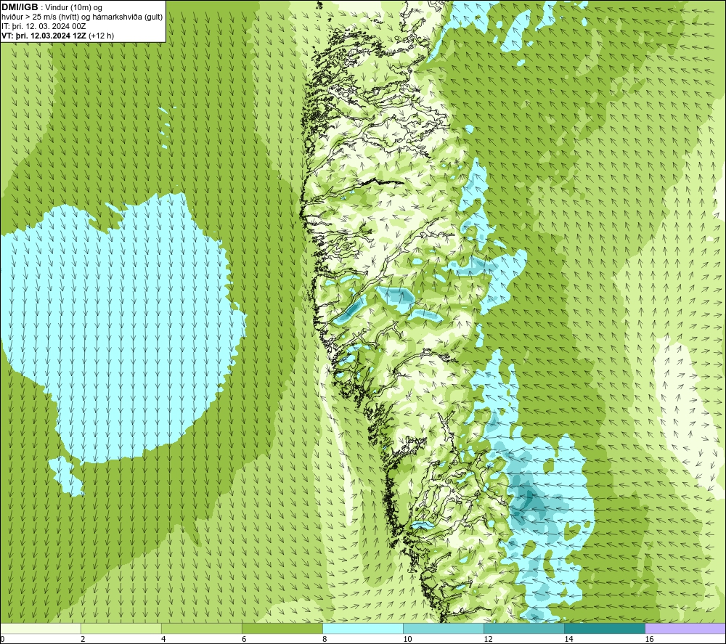Choose the teal 12–14 m/s legend swatch
The width and height of the screenshot is (726, 644).
point(524,628)
